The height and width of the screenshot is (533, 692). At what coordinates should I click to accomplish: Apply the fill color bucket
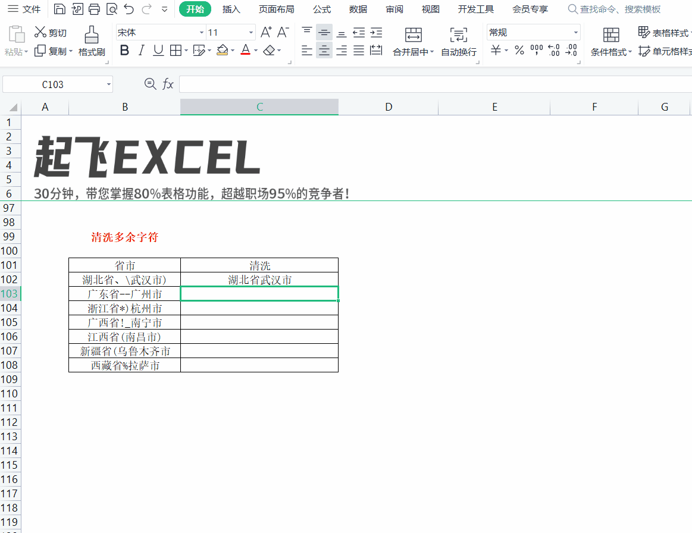tap(223, 51)
